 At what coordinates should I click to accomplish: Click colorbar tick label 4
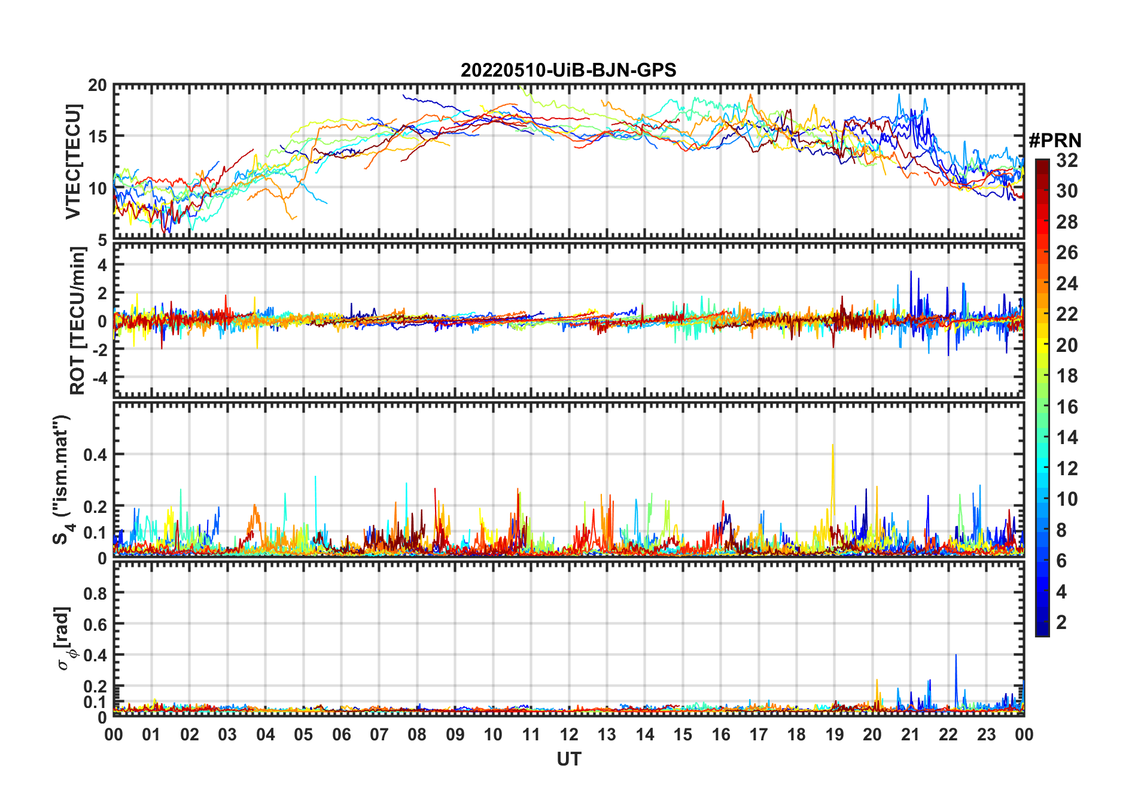click(x=1061, y=592)
